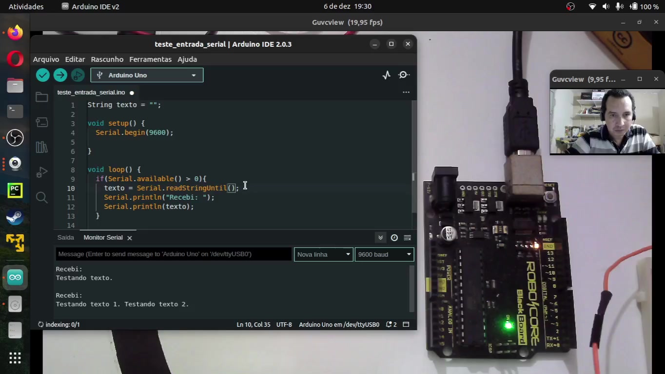
Task: Open the Sketchbook folder icon in sidebar
Action: (x=41, y=97)
